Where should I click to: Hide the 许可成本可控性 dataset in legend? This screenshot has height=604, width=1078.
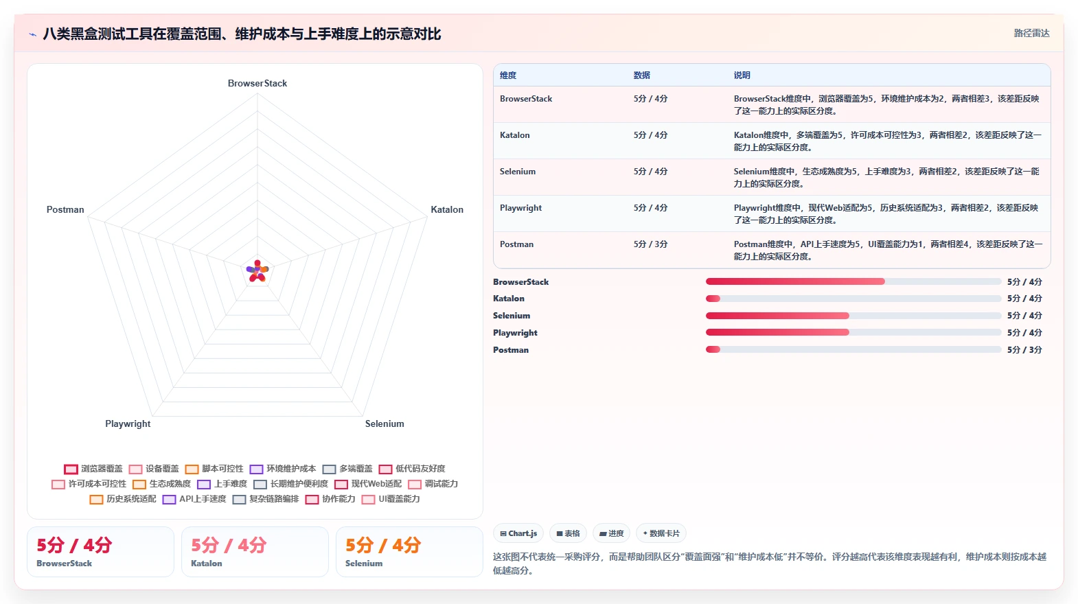(89, 484)
